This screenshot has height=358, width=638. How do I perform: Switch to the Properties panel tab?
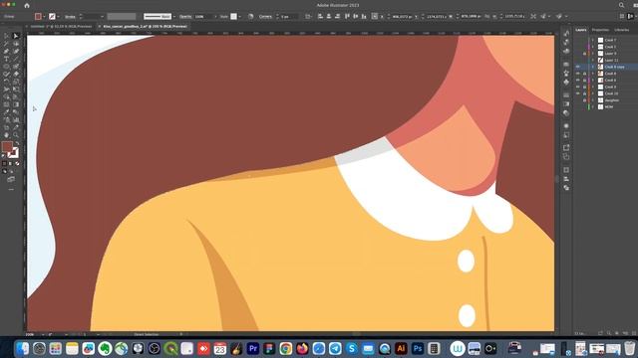click(x=600, y=30)
